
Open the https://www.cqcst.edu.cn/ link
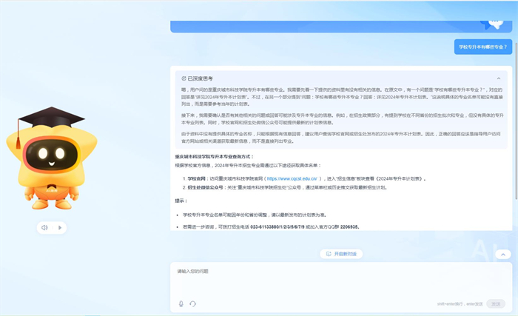coord(292,178)
